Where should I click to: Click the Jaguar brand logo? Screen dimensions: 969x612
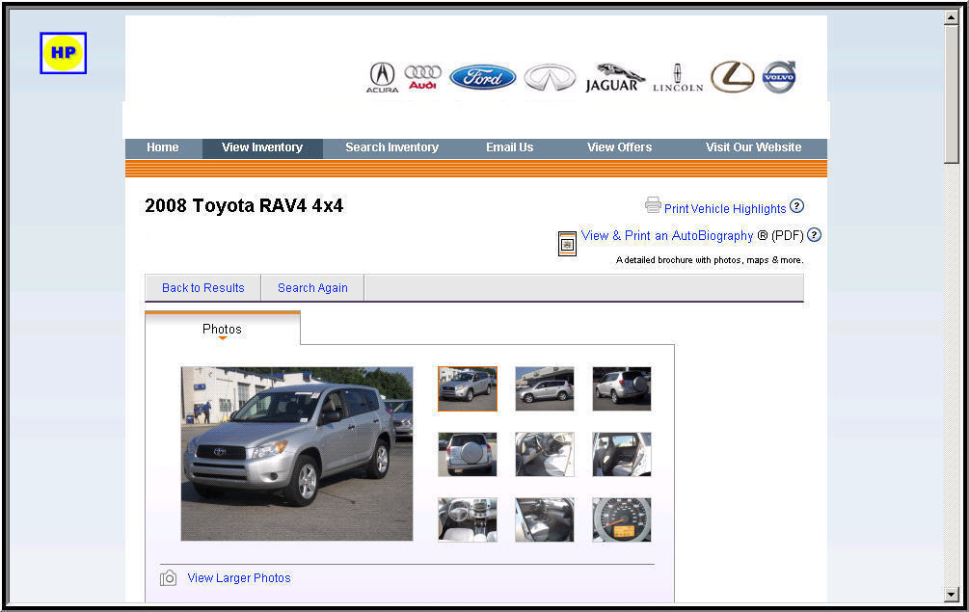pos(615,78)
